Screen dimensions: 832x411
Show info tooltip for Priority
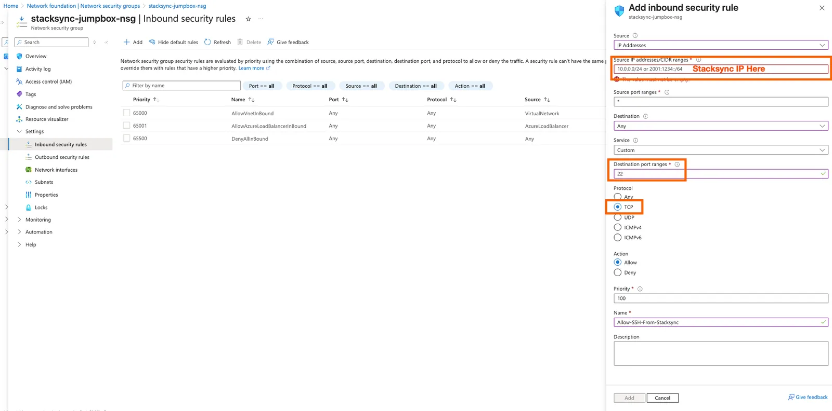point(640,289)
